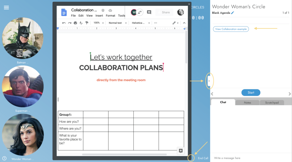Open the Insert menu
292x162 pixels.
[x=99, y=16]
